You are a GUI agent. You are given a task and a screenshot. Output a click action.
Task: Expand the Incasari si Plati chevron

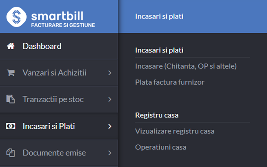110,126
